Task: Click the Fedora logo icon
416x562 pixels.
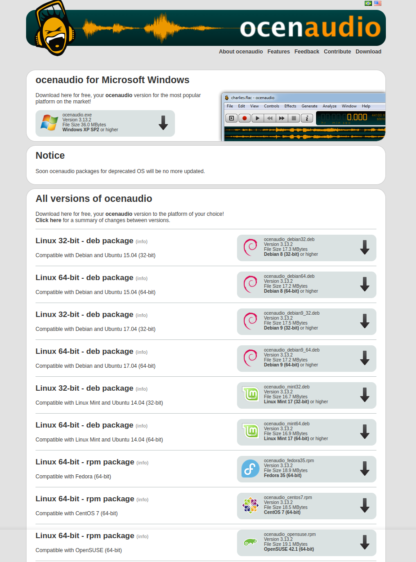Action: coord(250,468)
